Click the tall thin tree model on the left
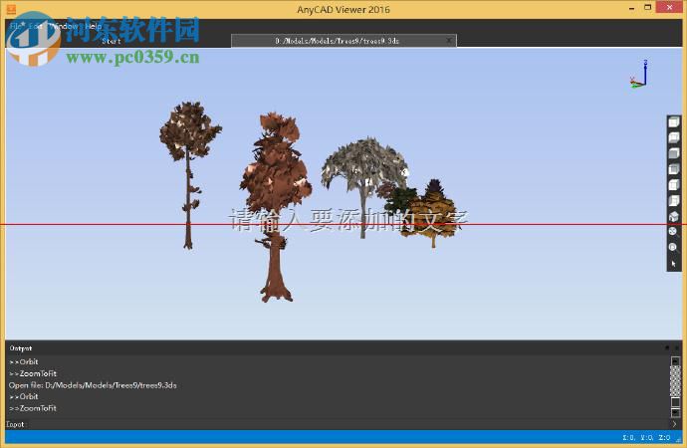The height and width of the screenshot is (448, 687). pos(190,175)
